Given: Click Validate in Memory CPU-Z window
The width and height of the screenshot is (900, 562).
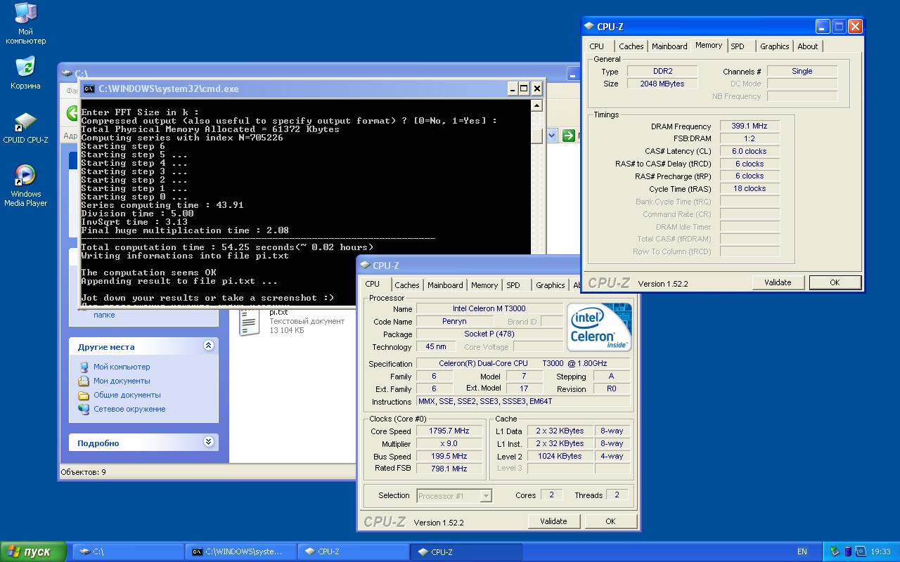Looking at the screenshot, I should (778, 282).
